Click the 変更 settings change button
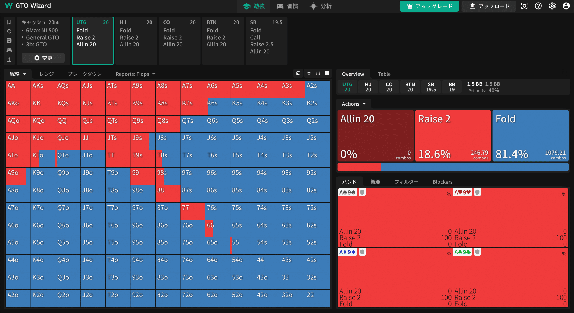This screenshot has width=574, height=313. click(43, 58)
